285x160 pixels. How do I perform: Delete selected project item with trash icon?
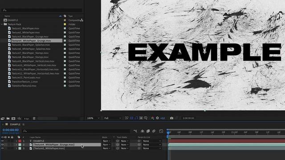pos(34,119)
